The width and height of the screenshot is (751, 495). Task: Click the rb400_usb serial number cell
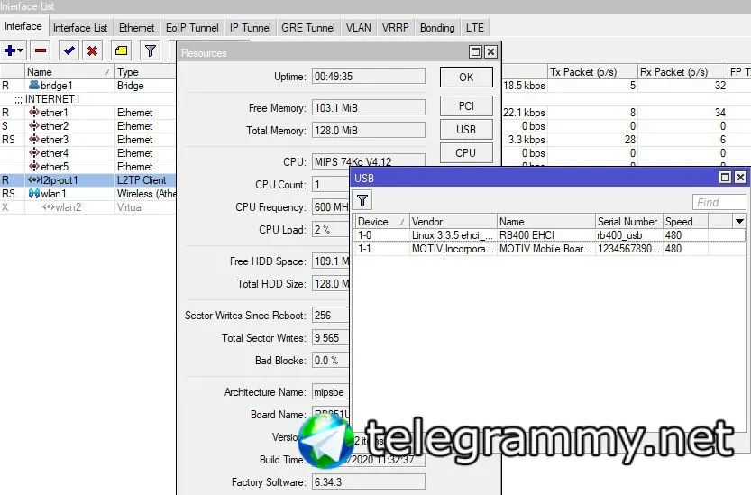[629, 234]
